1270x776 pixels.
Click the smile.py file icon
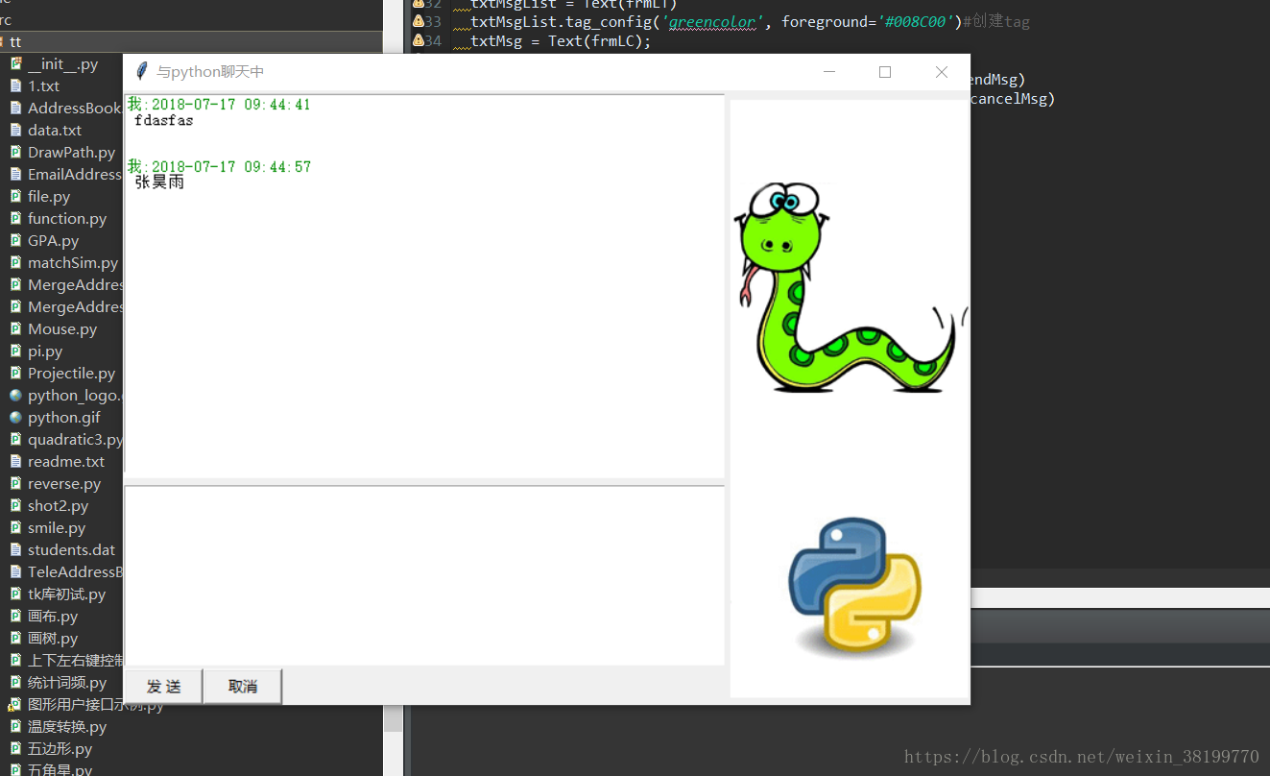15,527
